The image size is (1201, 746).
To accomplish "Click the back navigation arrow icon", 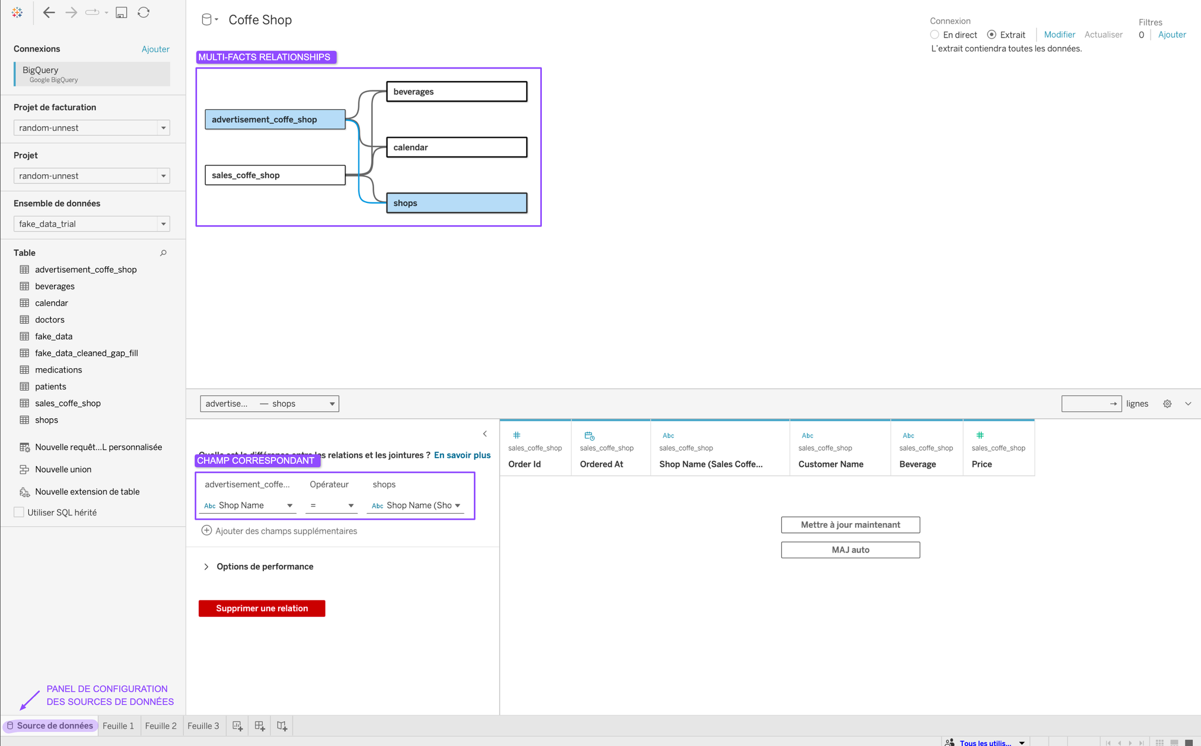I will (x=49, y=12).
